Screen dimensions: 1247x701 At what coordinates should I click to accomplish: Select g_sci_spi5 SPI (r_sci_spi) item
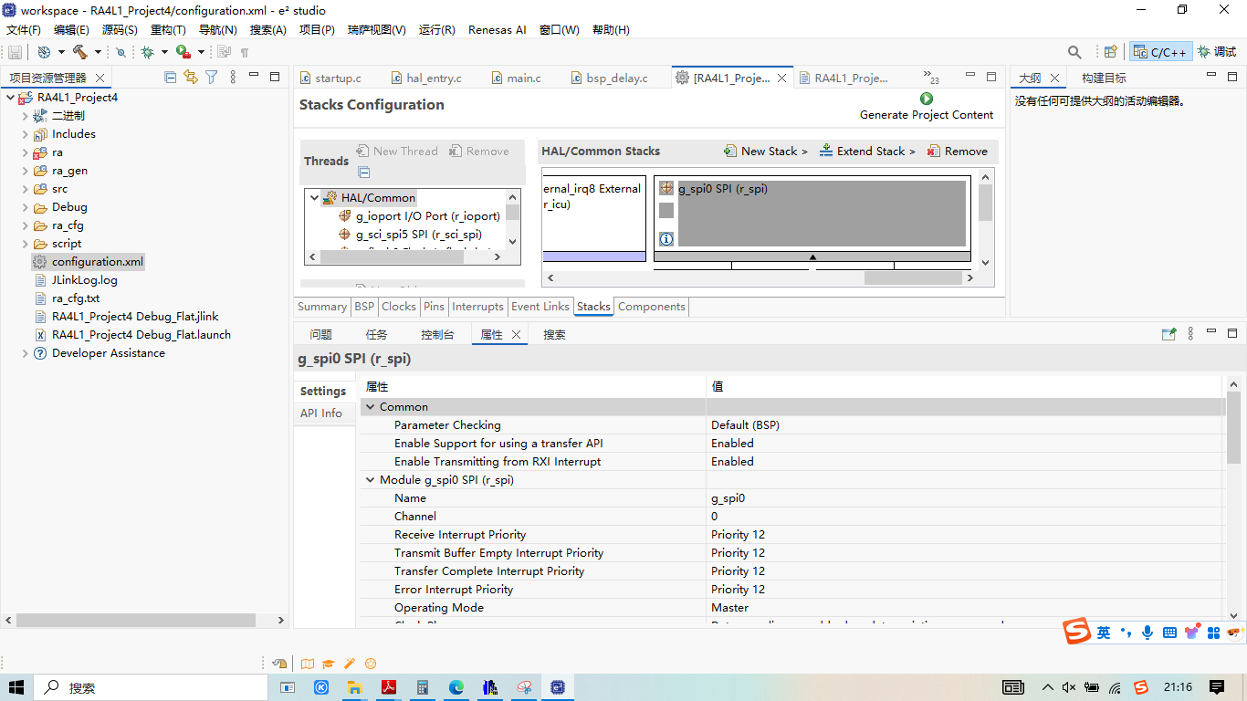coord(411,235)
